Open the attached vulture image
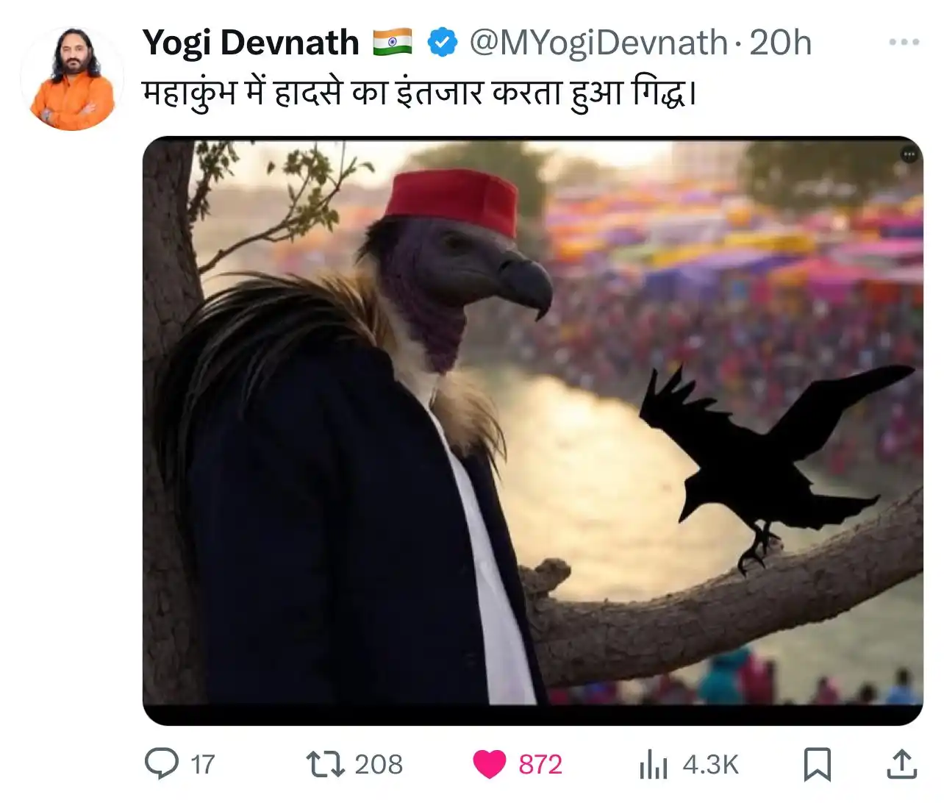This screenshot has width=944, height=803. (x=532, y=430)
